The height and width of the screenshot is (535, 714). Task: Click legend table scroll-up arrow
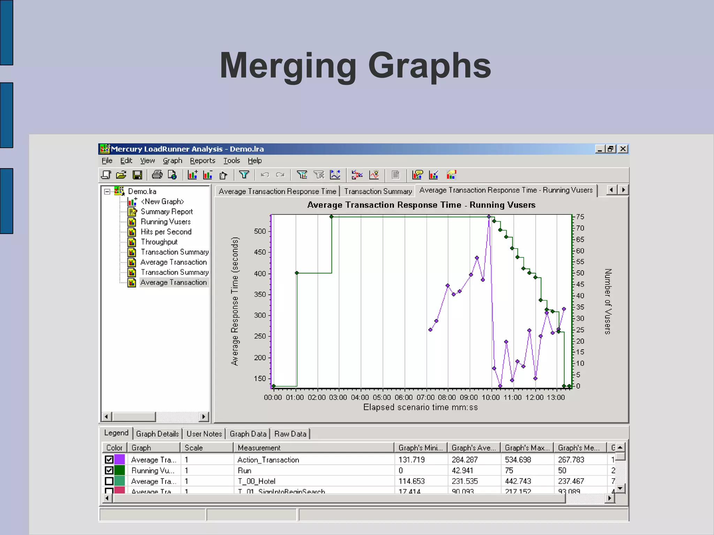point(620,448)
